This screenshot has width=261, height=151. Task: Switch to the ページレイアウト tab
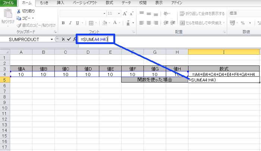tap(85, 3)
